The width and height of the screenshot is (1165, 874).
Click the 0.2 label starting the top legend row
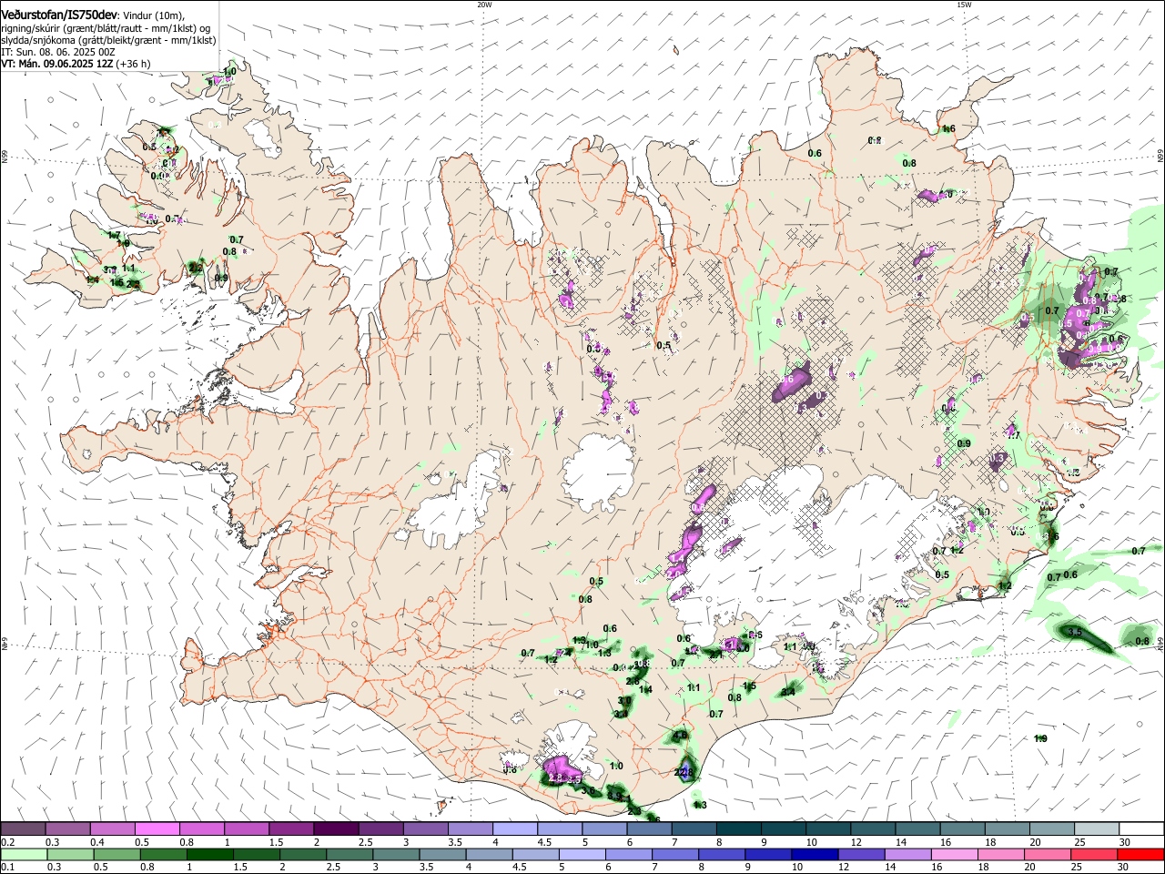[x=6, y=842]
